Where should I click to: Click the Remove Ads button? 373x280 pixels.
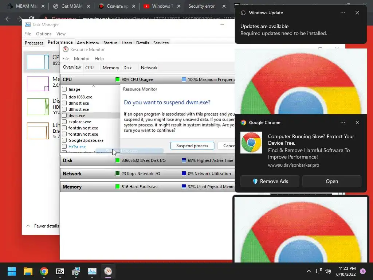270,181
